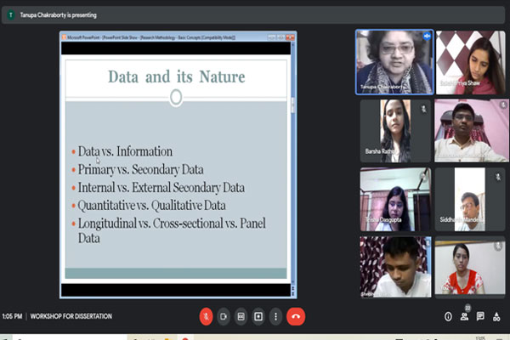The height and width of the screenshot is (340, 510).
Task: Click the bullet 'Primary vs. Secondary Data'
Action: 140,169
